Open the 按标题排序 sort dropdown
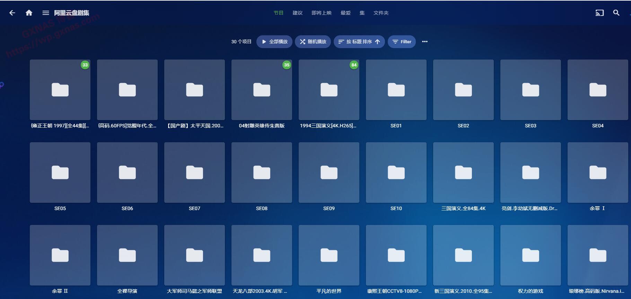The height and width of the screenshot is (299, 631). 359,42
